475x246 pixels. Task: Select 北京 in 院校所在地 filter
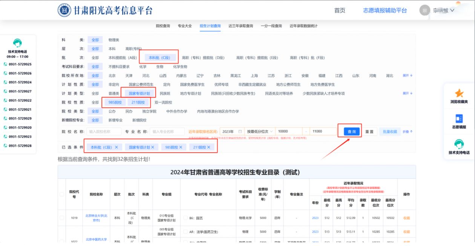tap(112, 76)
